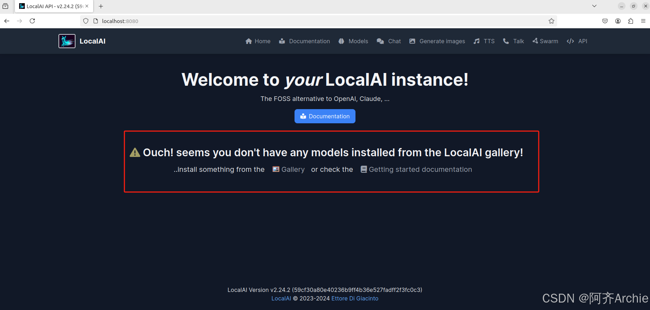Image resolution: width=650 pixels, height=310 pixels.
Task: Bookmark this page with star icon
Action: [x=551, y=21]
